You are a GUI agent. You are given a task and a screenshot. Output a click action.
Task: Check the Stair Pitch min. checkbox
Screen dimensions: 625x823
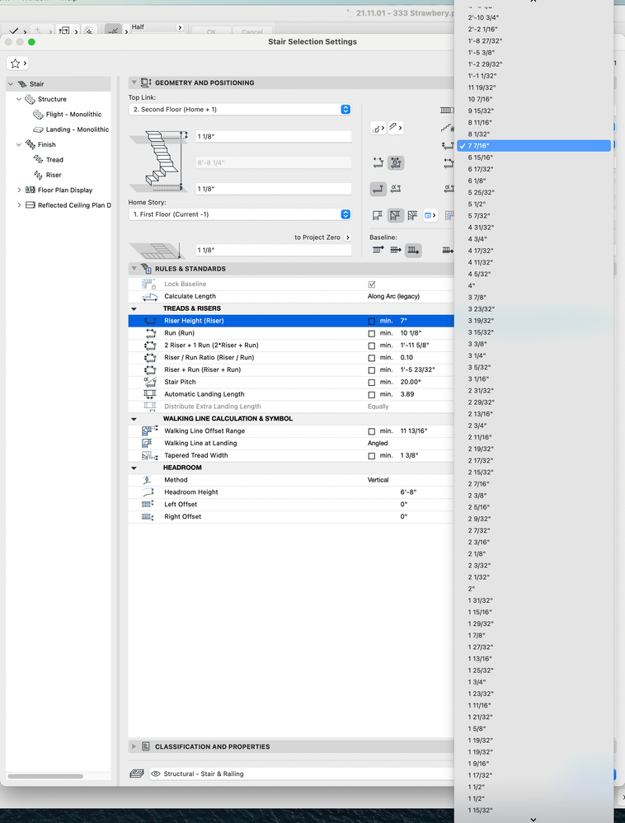[x=372, y=383]
